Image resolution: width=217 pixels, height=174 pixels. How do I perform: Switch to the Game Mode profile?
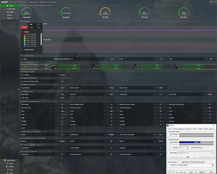click(x=10, y=12)
